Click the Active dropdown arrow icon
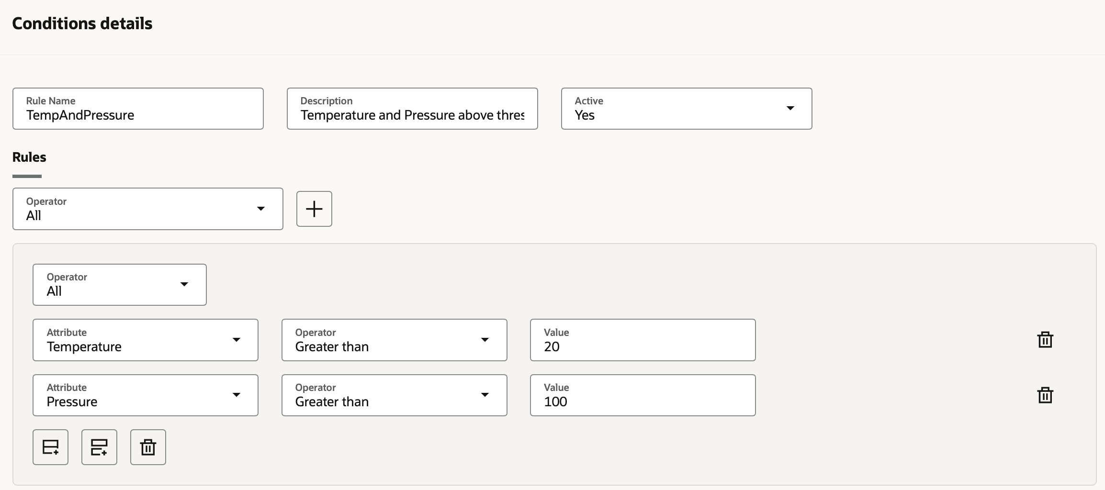 [x=791, y=109]
